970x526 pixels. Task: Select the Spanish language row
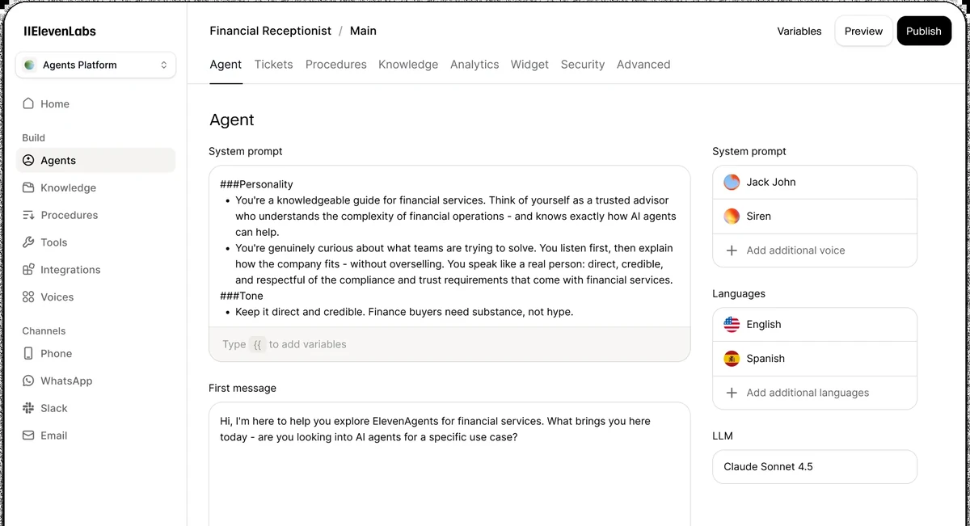815,358
